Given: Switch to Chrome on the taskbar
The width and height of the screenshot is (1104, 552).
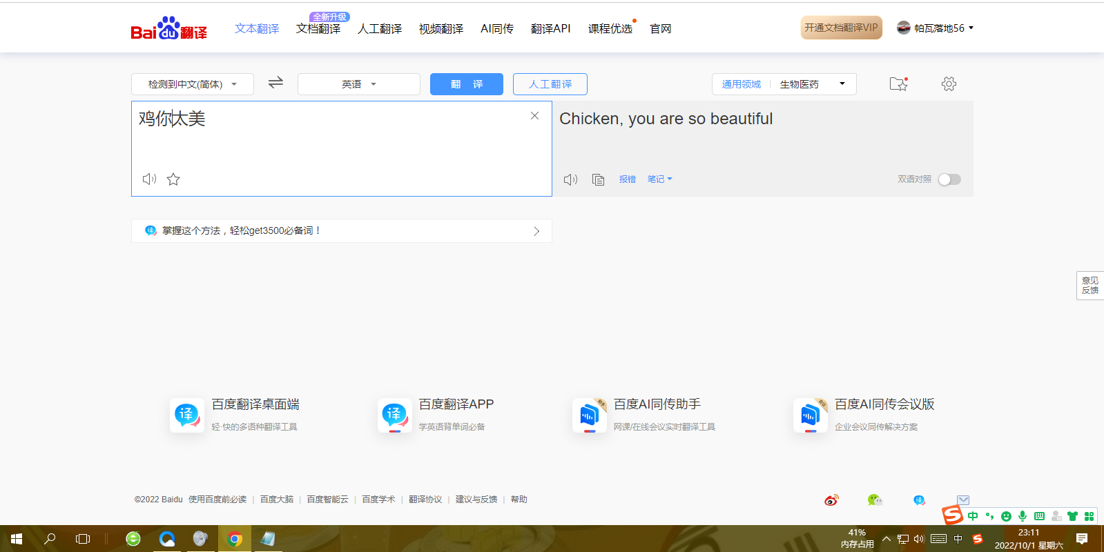Looking at the screenshot, I should (x=235, y=539).
